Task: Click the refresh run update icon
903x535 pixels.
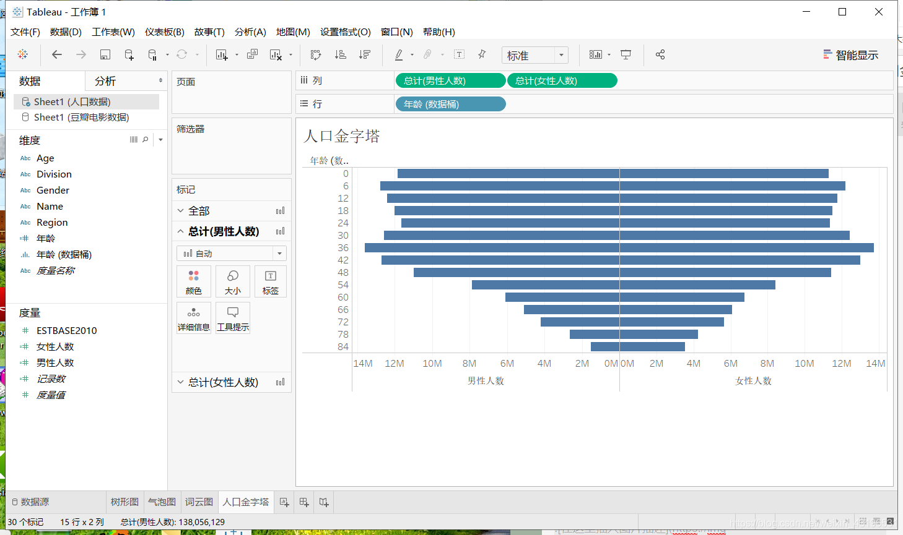Action: tap(181, 54)
